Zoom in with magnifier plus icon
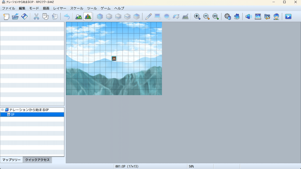Image resolution: width=301 pixels, height=169 pixels. click(x=197, y=17)
